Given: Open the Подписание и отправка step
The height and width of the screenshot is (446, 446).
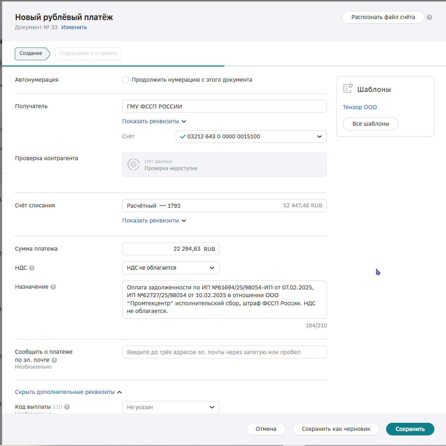Looking at the screenshot, I should [x=88, y=54].
